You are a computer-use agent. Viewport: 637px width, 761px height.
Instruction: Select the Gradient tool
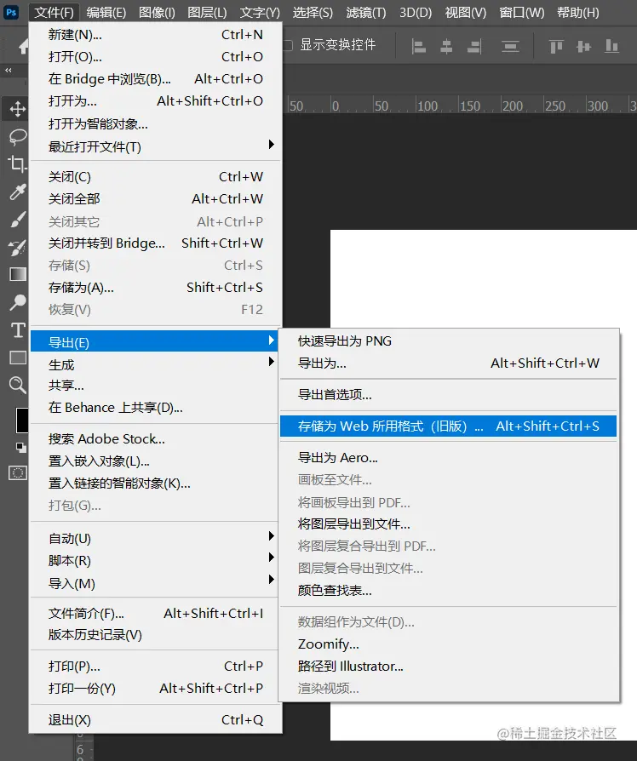point(18,274)
